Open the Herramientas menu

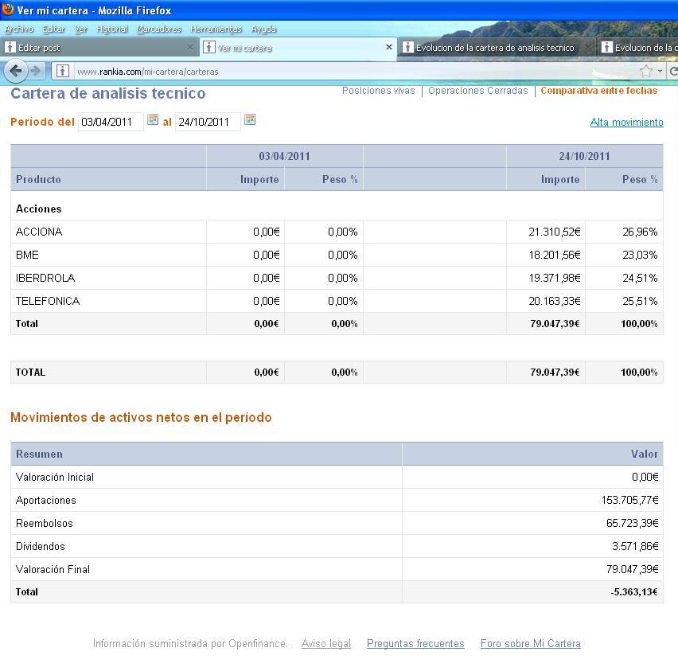coord(216,29)
